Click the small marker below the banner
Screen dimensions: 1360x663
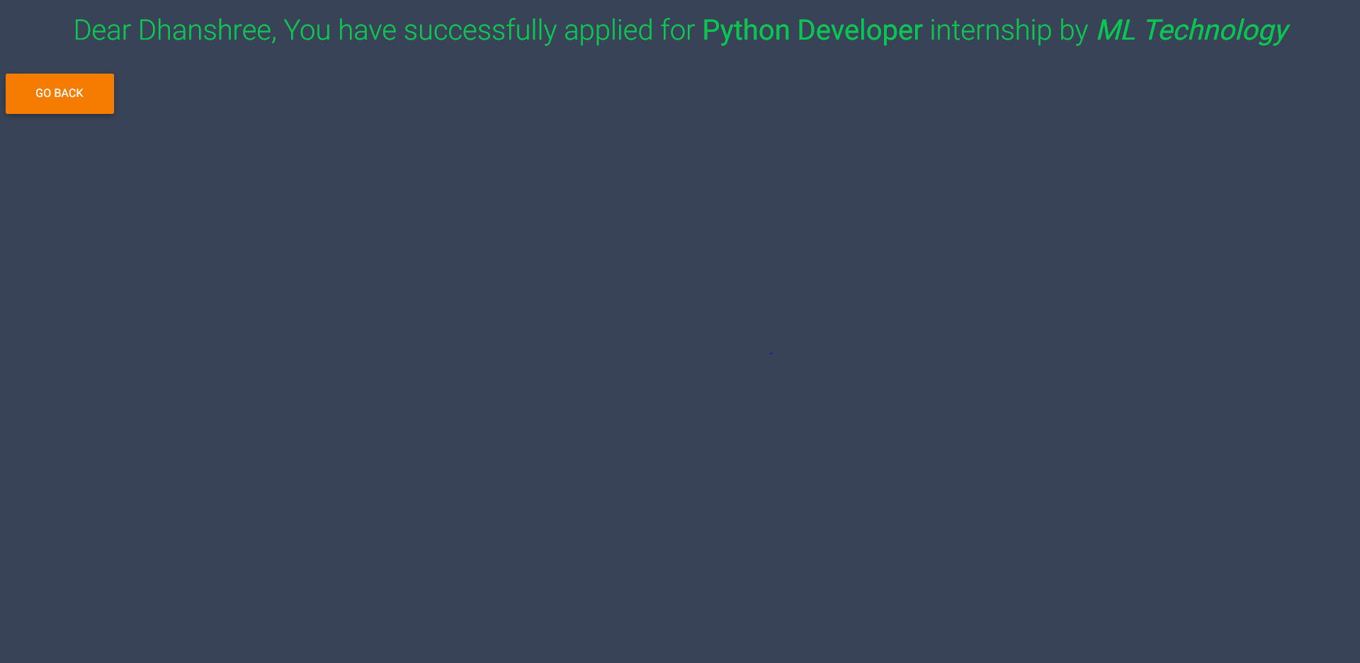tap(771, 352)
